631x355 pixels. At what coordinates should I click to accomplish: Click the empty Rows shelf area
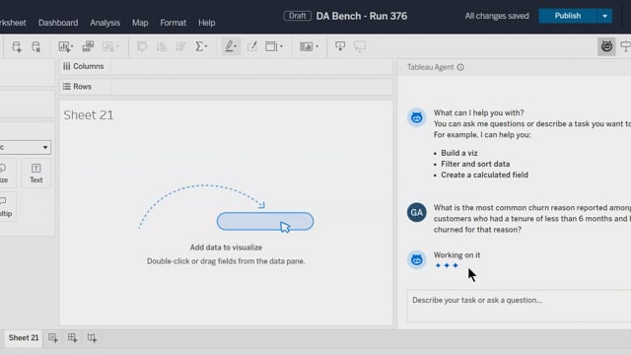(x=252, y=87)
